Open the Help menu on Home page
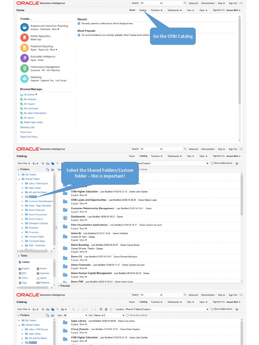259x345 pixels. pyautogui.click(x=221, y=3)
